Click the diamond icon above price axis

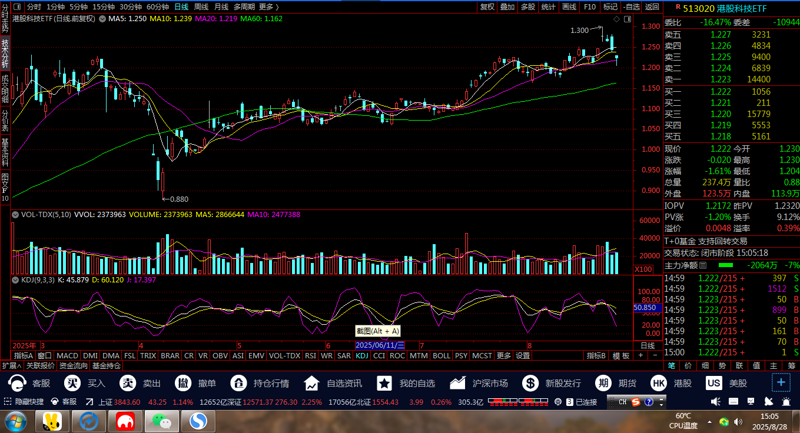[616, 19]
